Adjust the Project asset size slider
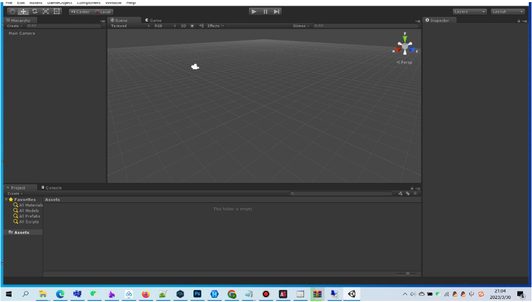The height and width of the screenshot is (302, 532). (x=407, y=274)
